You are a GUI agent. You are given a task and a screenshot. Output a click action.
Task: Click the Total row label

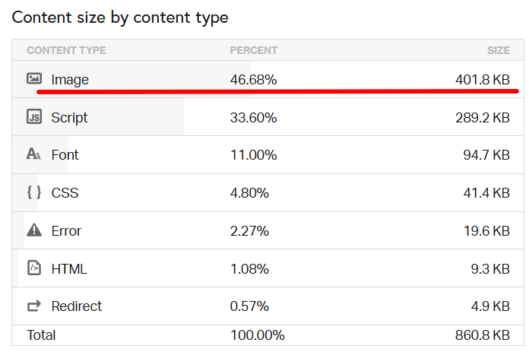coord(41,335)
